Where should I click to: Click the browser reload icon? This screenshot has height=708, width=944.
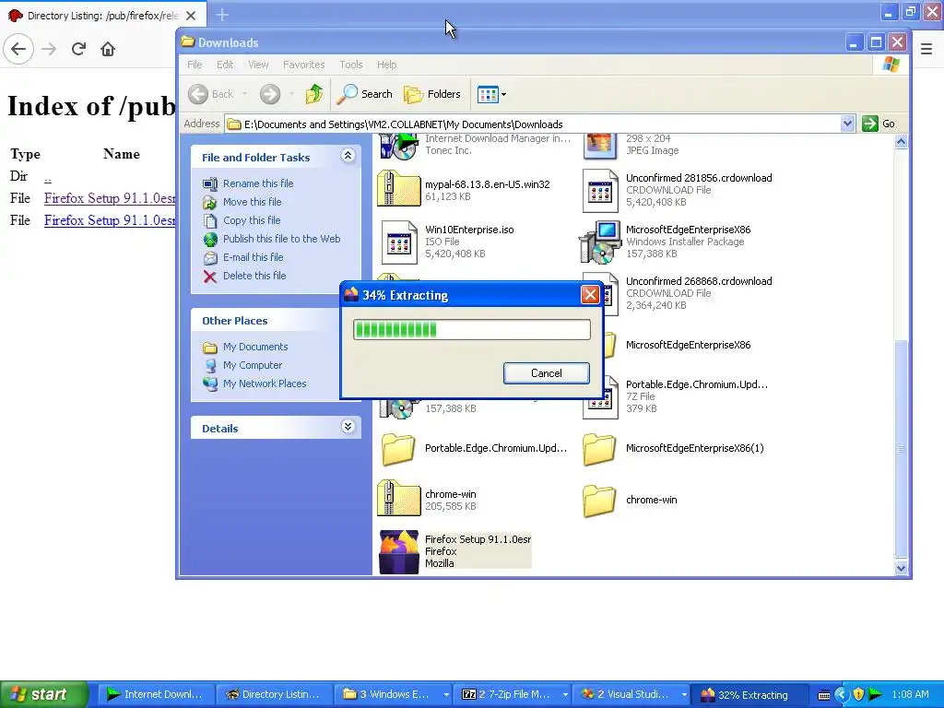click(78, 49)
